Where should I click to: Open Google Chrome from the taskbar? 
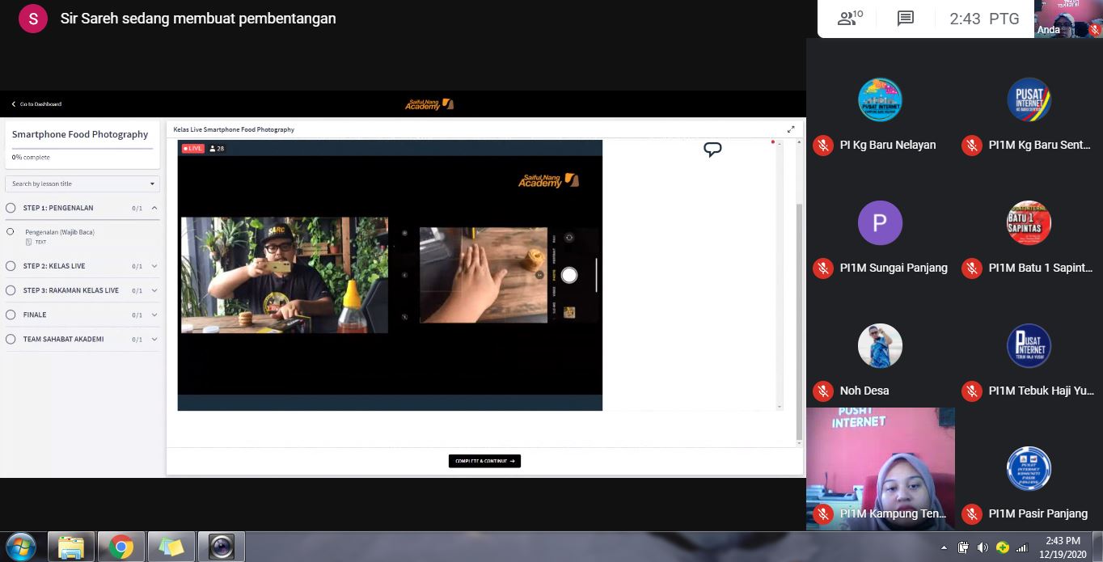click(x=121, y=547)
